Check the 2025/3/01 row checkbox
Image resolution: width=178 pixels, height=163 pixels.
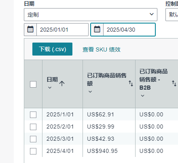[x=33, y=139]
